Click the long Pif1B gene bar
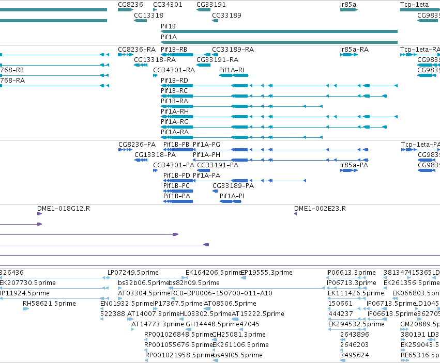The height and width of the screenshot is (363, 440). coord(279,31)
